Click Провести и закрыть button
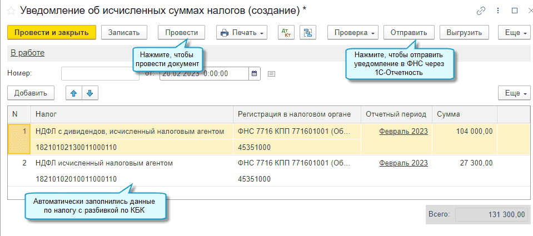The image size is (533, 236). click(x=52, y=33)
